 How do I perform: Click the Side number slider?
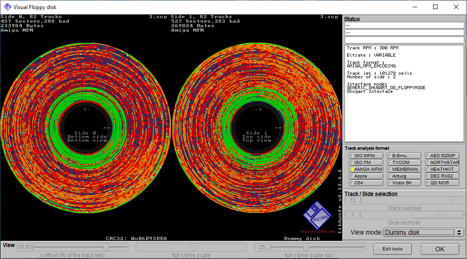tap(412, 215)
